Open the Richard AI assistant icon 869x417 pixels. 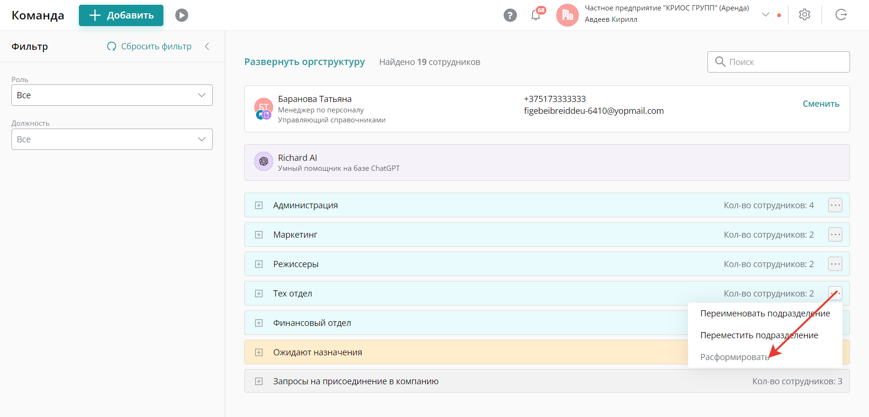click(264, 161)
